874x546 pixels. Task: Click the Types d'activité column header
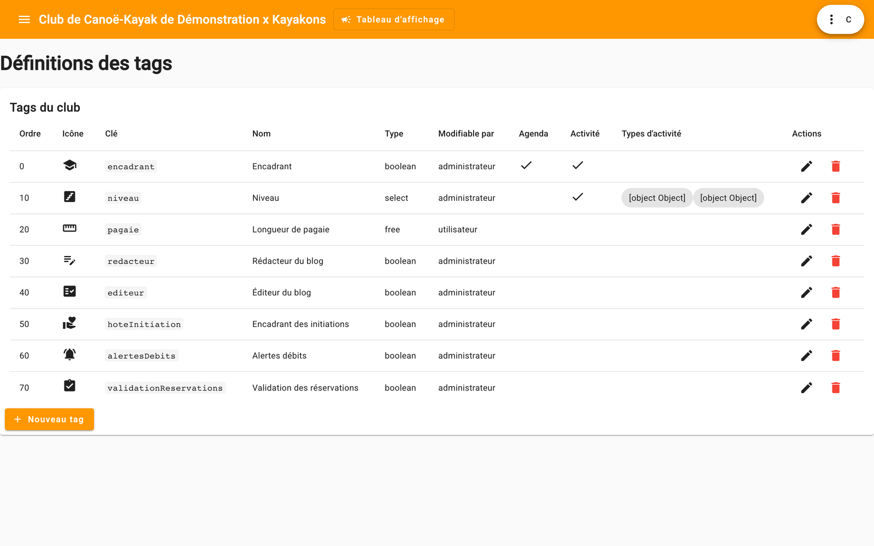tap(651, 134)
